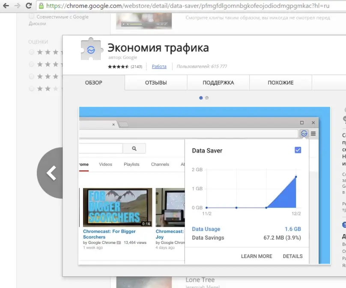346x288 pixels.
Task: Click the carousel previous arrow
Action: coord(51,173)
